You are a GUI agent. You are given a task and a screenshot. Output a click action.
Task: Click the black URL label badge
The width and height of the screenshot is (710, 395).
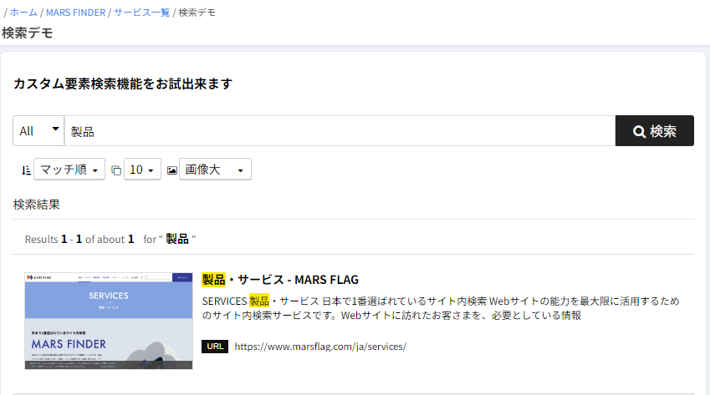pyautogui.click(x=215, y=347)
